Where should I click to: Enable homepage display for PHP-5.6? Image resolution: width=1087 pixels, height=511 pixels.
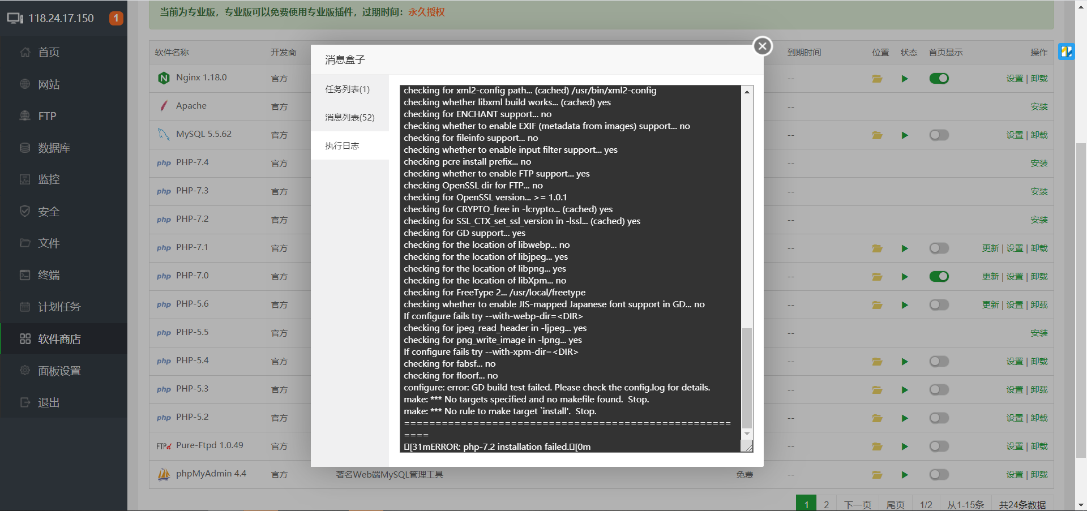click(939, 305)
